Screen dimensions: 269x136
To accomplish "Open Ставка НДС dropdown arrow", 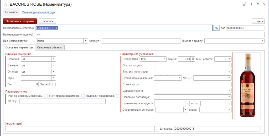I will point(164,59).
